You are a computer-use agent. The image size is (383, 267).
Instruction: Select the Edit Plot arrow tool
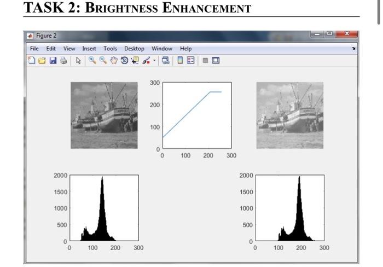[x=78, y=60]
